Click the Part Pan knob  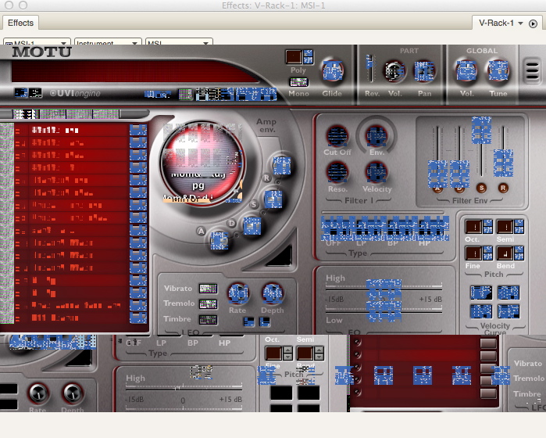tap(424, 71)
